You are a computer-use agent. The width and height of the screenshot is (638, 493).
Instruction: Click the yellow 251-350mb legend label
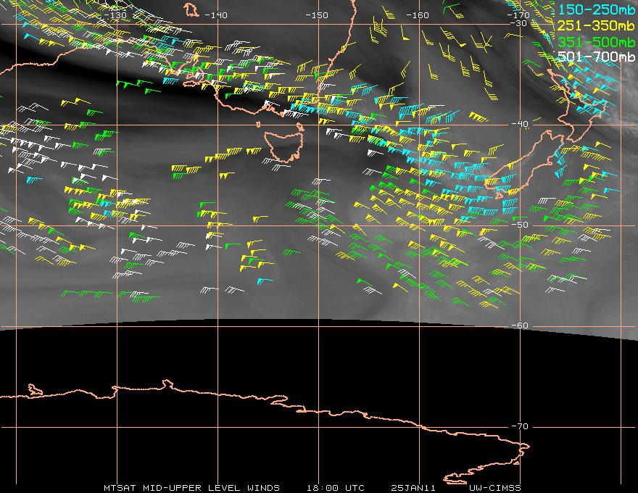(597, 25)
